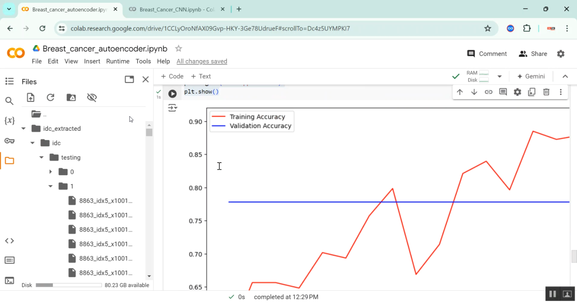Viewport: 577px width, 303px height.
Task: Star the Breast_cancer_autoencoder notebook
Action: tap(178, 48)
